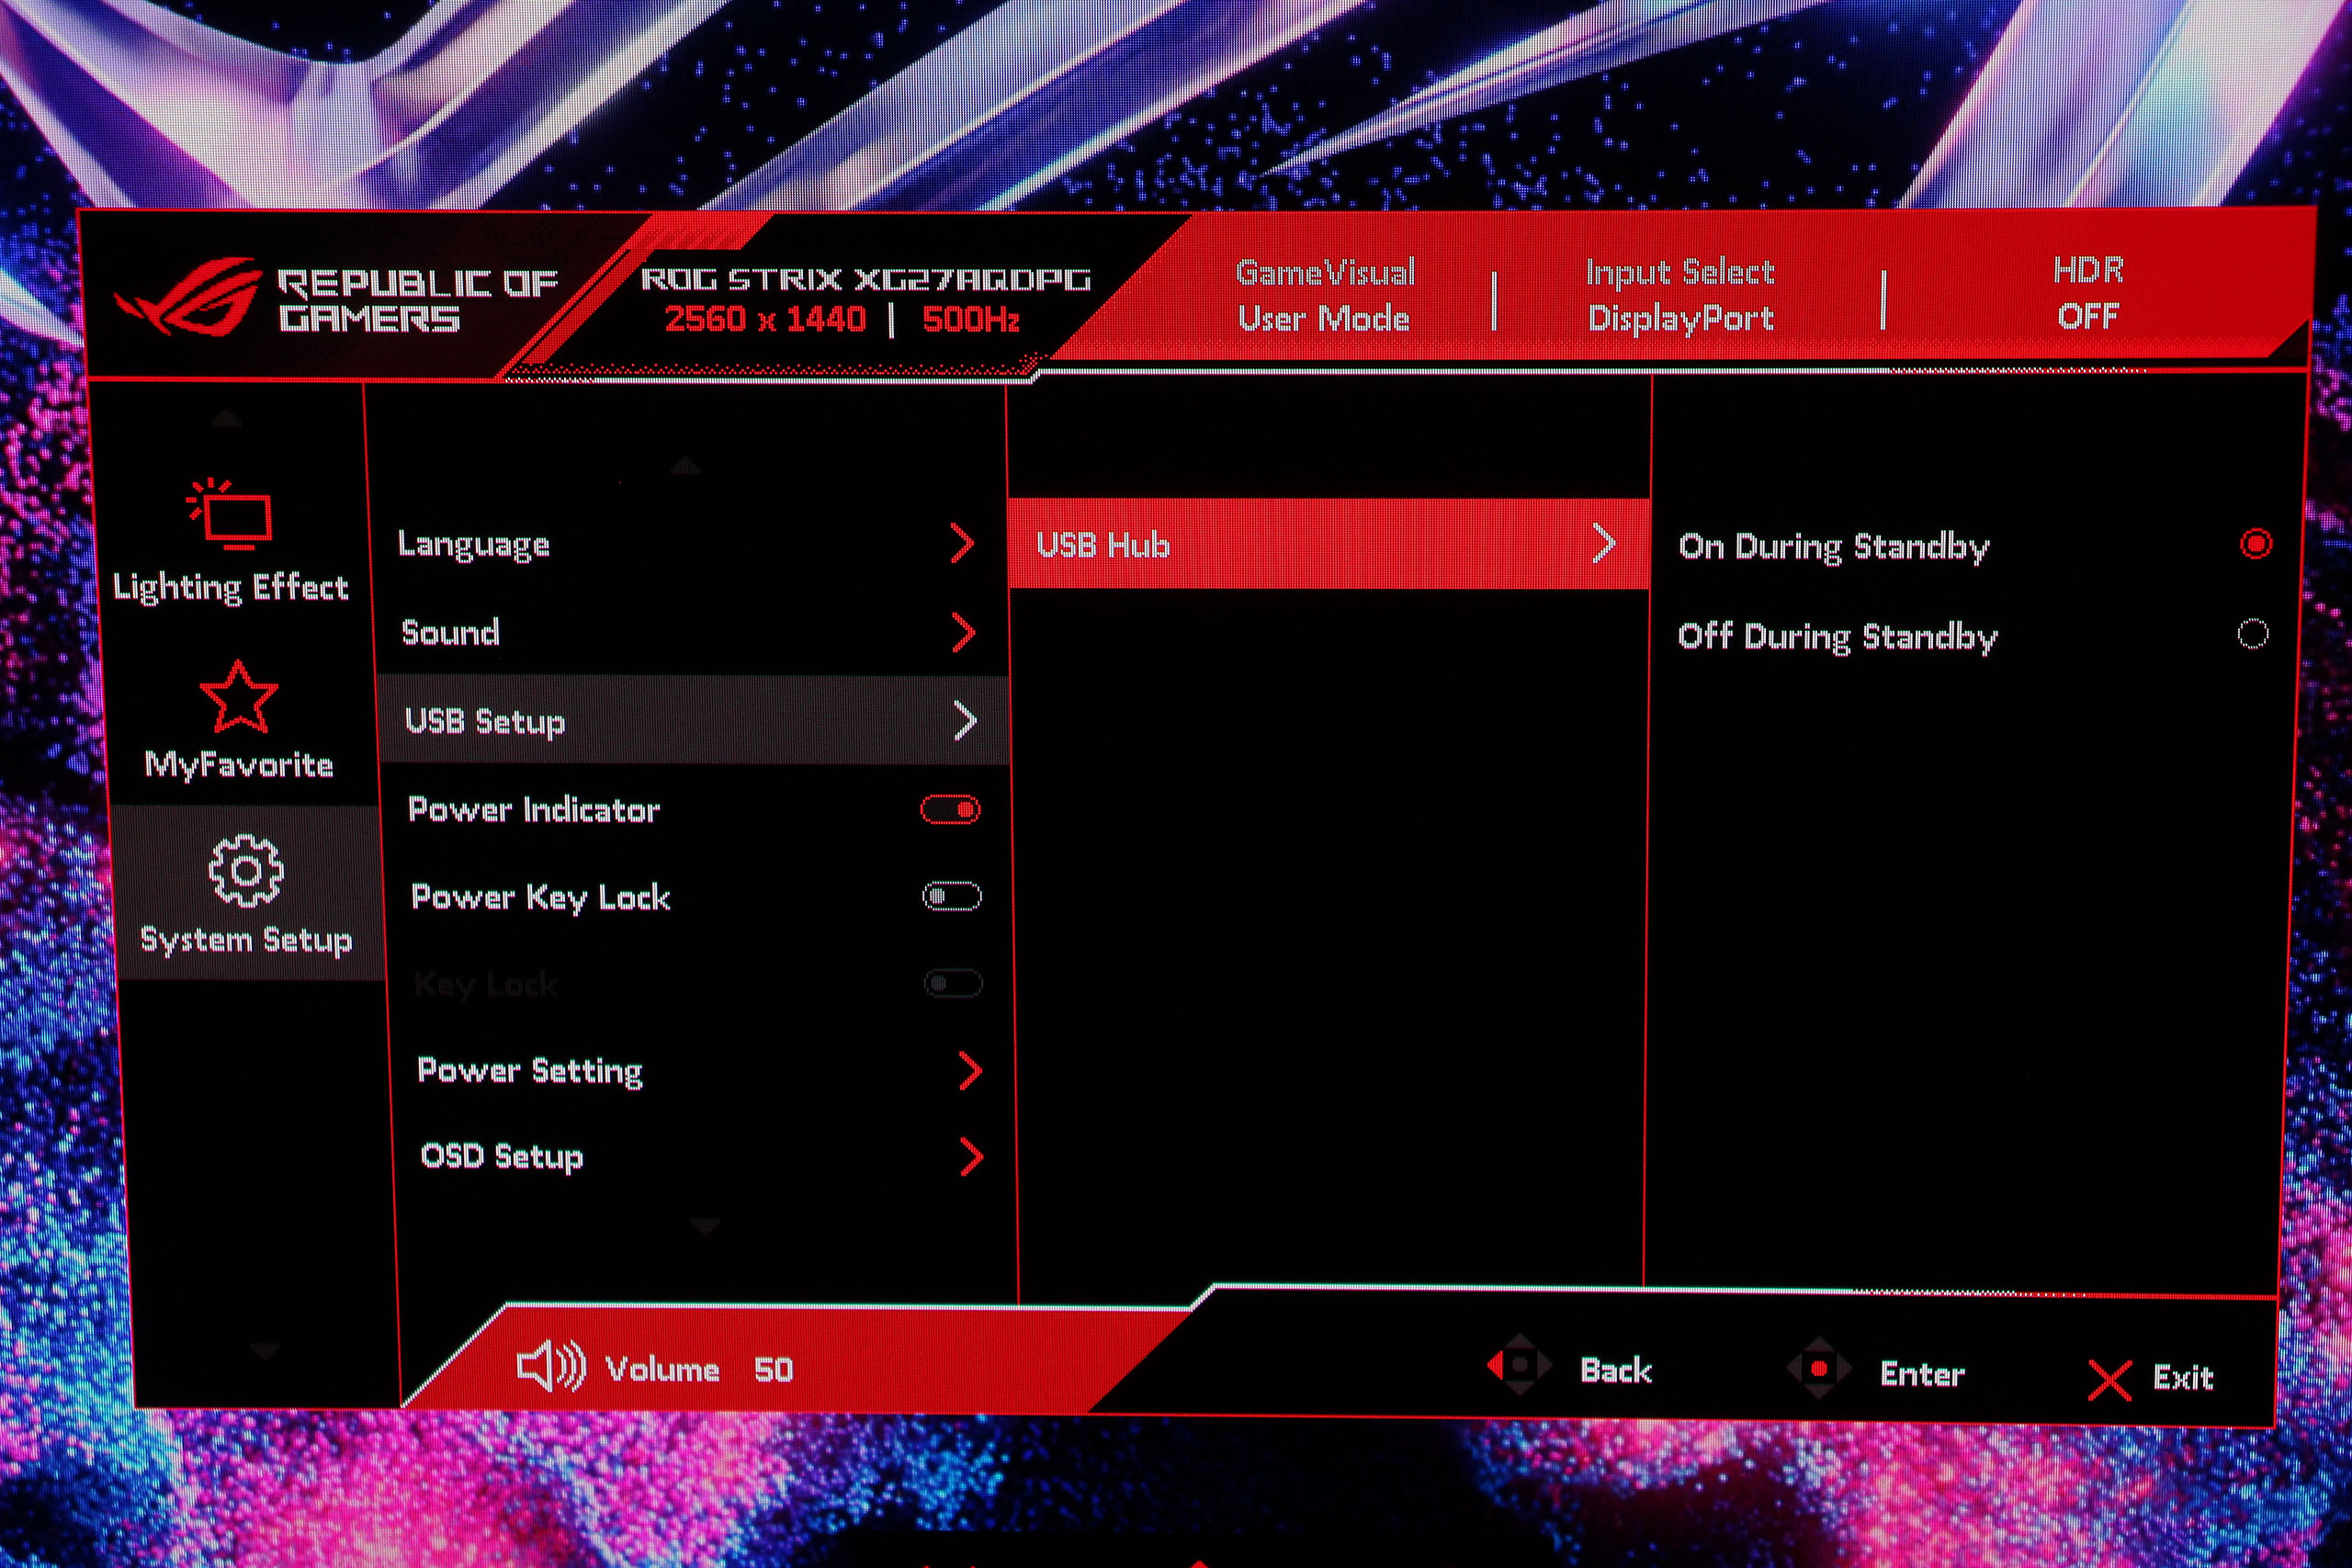Click the ROG eye logo
The height and width of the screenshot is (1568, 2352).
click(190, 297)
